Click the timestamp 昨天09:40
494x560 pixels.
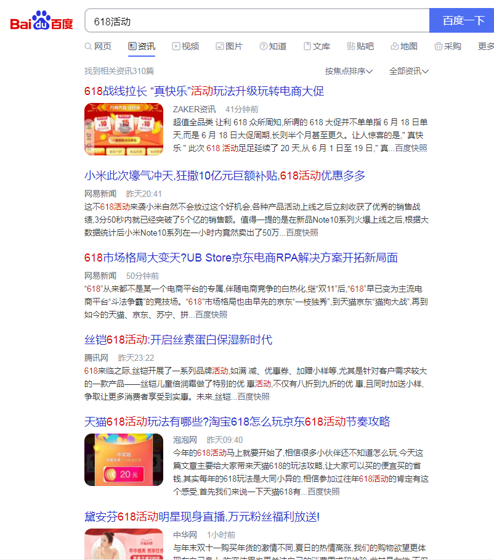click(225, 440)
